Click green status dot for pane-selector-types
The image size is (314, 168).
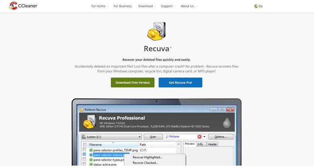[x=91, y=160]
